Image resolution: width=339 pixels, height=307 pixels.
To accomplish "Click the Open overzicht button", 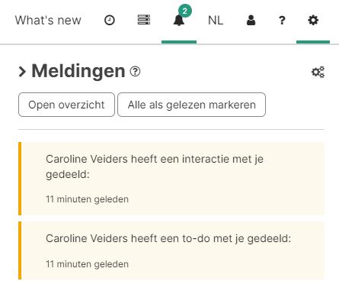I will [x=66, y=105].
